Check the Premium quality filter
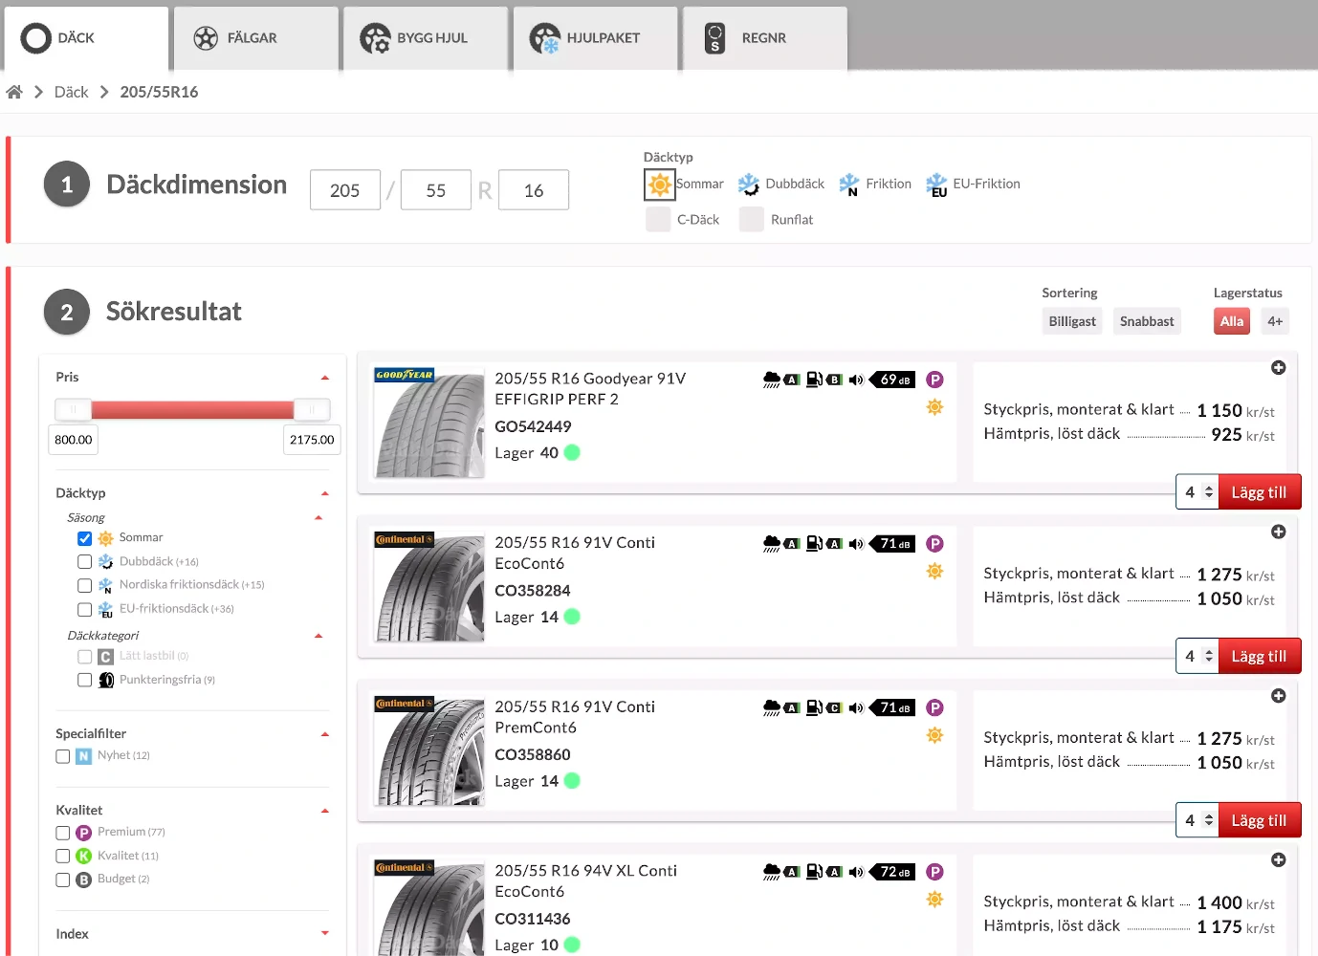The image size is (1318, 956). click(x=63, y=833)
